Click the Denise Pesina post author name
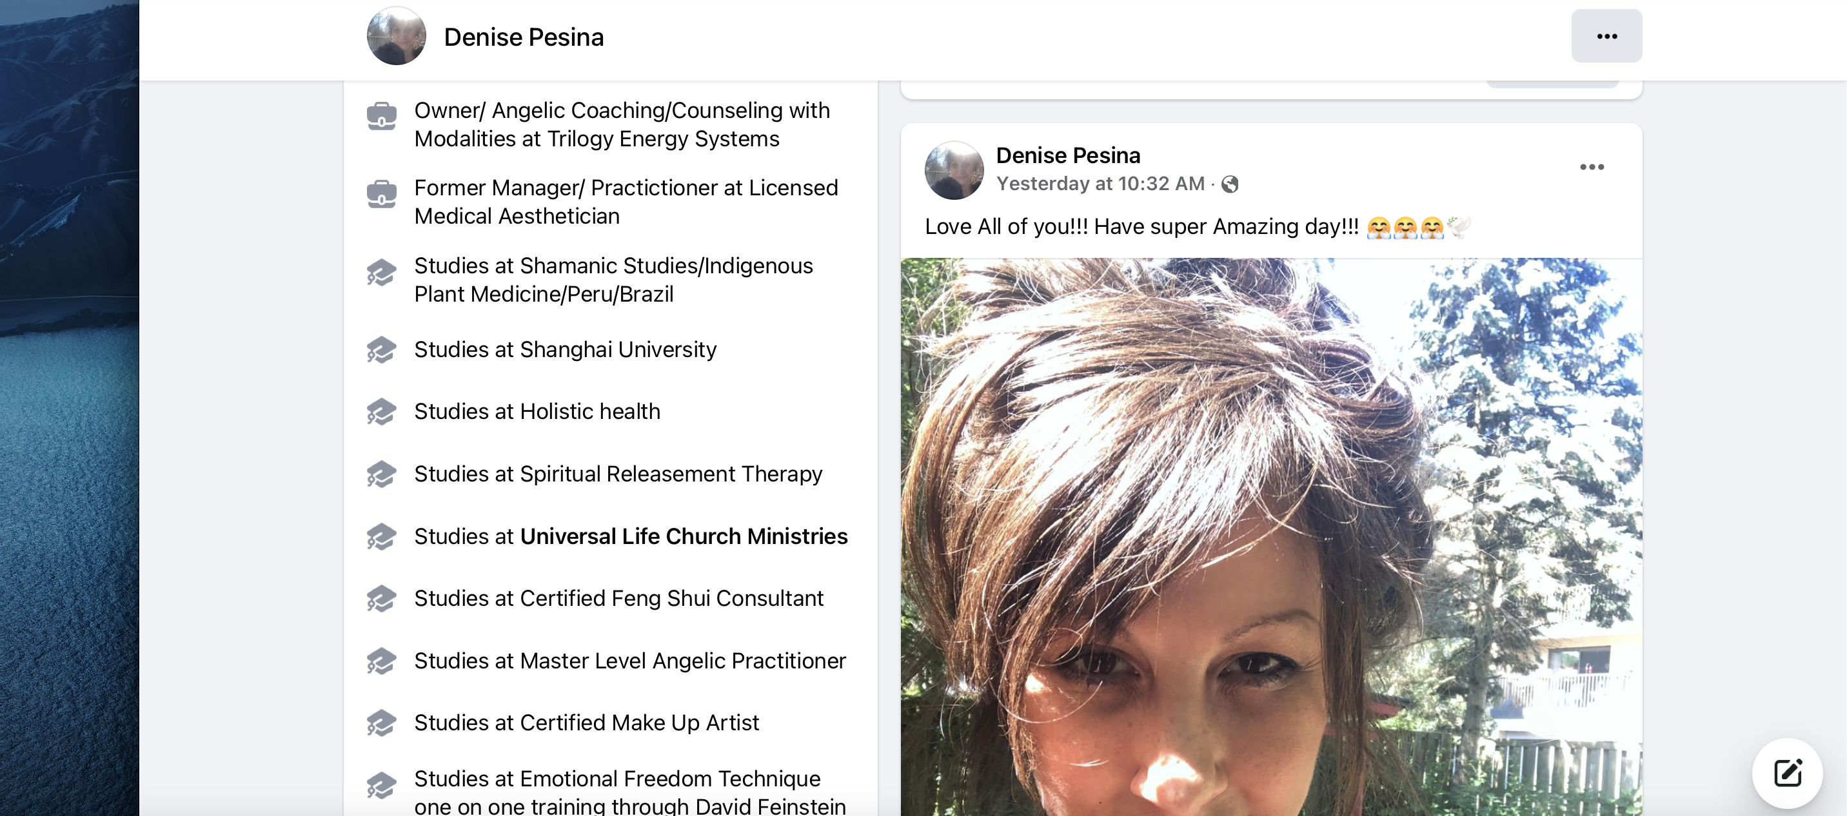Screen dimensions: 1847x816 tap(1067, 155)
